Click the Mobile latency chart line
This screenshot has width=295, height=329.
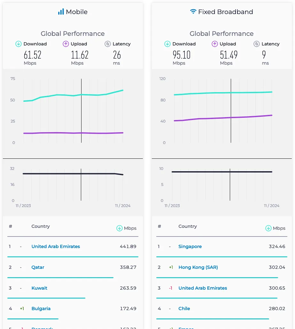coord(73,174)
